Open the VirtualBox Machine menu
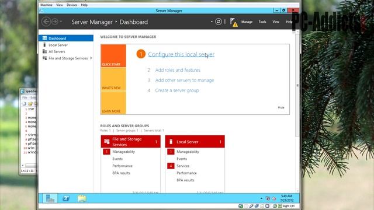Image resolution: width=374 pixels, height=210 pixels. tap(46, 5)
